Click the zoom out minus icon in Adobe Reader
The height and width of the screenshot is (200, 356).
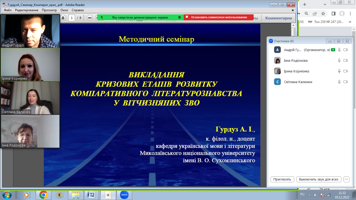pos(90,18)
